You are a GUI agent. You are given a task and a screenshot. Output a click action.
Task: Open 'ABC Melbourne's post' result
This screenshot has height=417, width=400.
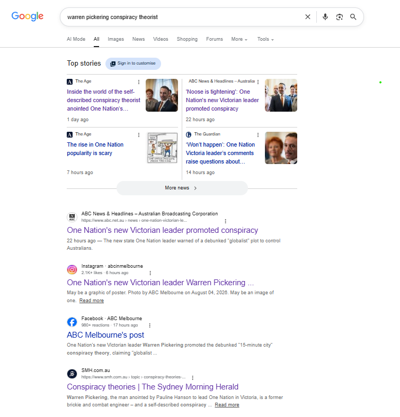(x=105, y=335)
